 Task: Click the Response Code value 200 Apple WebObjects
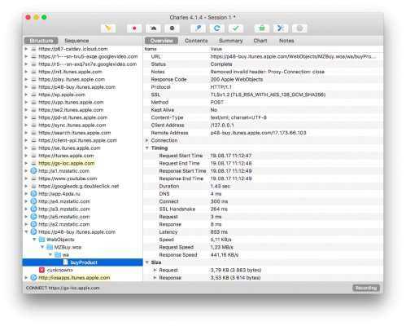[x=237, y=79]
